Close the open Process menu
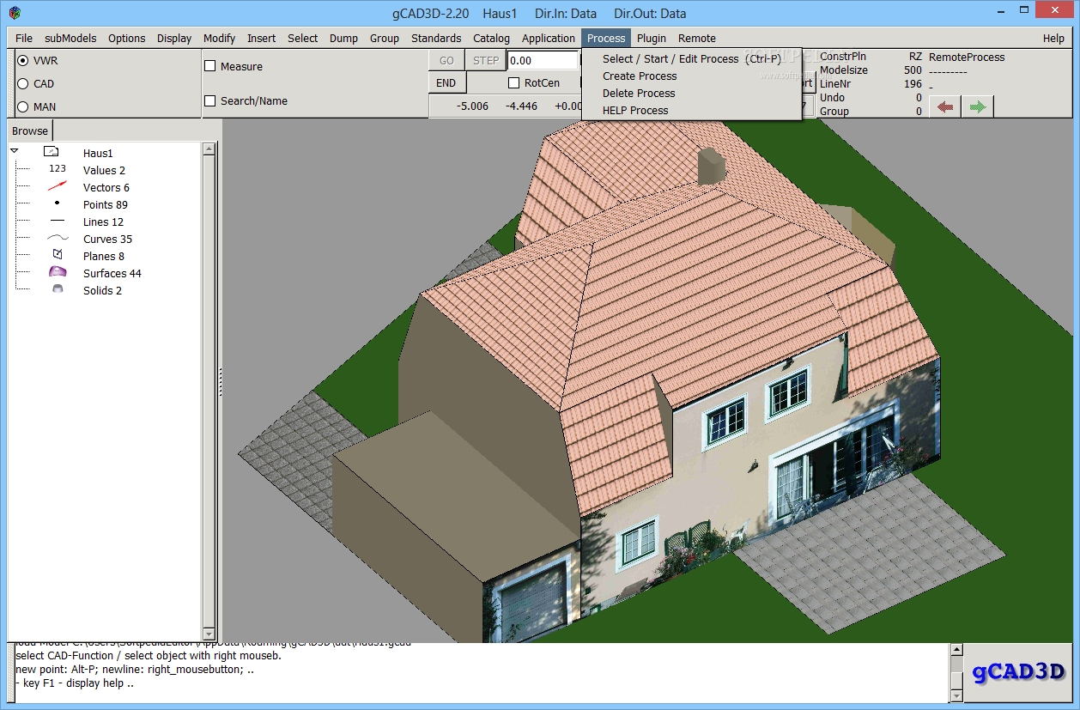The height and width of the screenshot is (710, 1080). point(606,38)
